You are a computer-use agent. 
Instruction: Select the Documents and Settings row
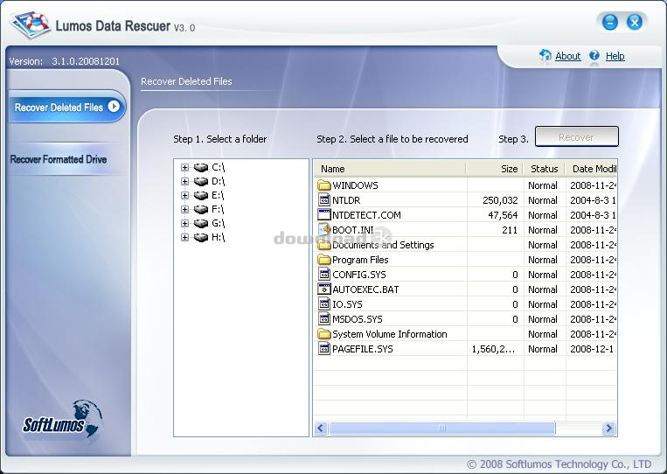465,245
